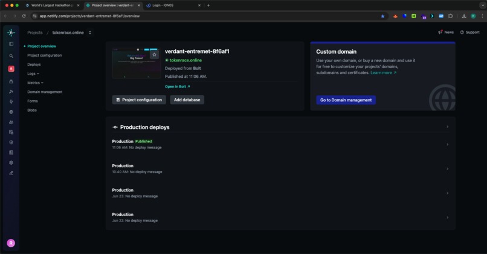Image resolution: width=487 pixels, height=254 pixels.
Task: Open the Support help icon
Action: [462, 32]
